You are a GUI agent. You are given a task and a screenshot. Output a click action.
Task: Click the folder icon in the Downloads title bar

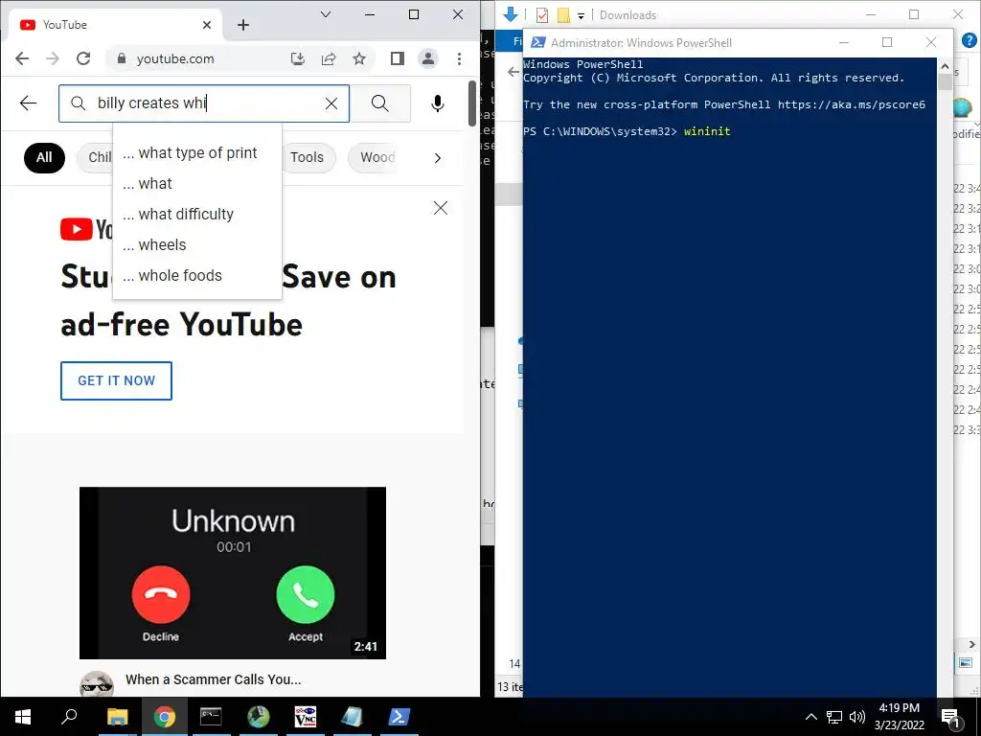click(563, 15)
